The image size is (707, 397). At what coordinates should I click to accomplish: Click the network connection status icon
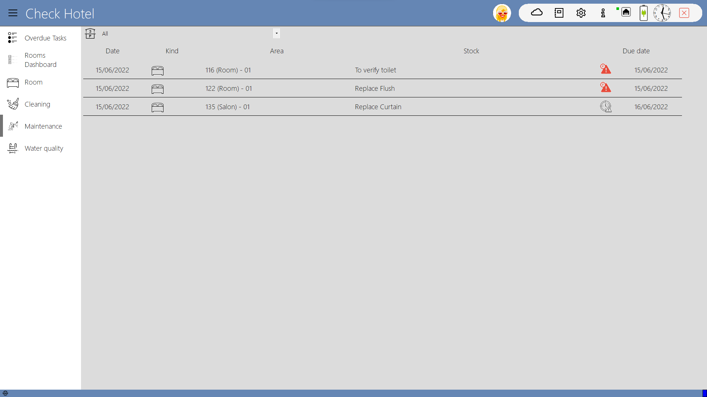626,12
